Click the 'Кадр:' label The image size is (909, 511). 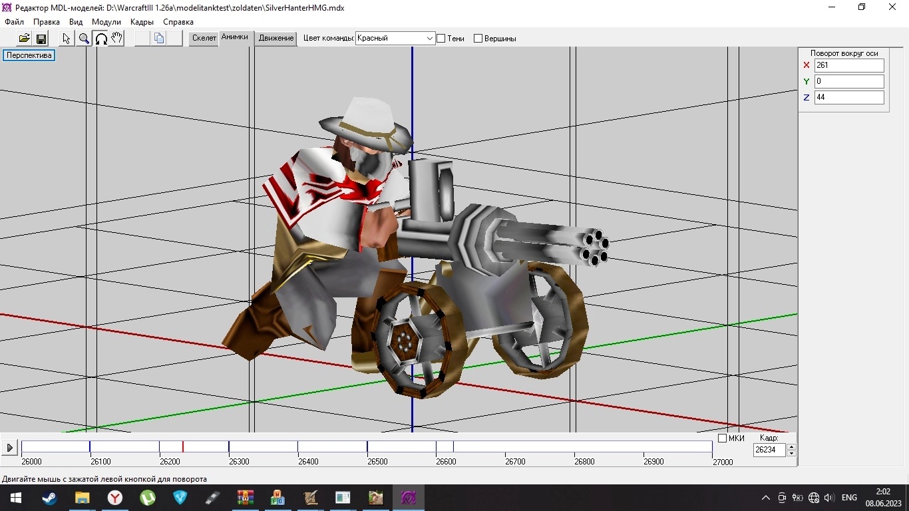(x=769, y=438)
